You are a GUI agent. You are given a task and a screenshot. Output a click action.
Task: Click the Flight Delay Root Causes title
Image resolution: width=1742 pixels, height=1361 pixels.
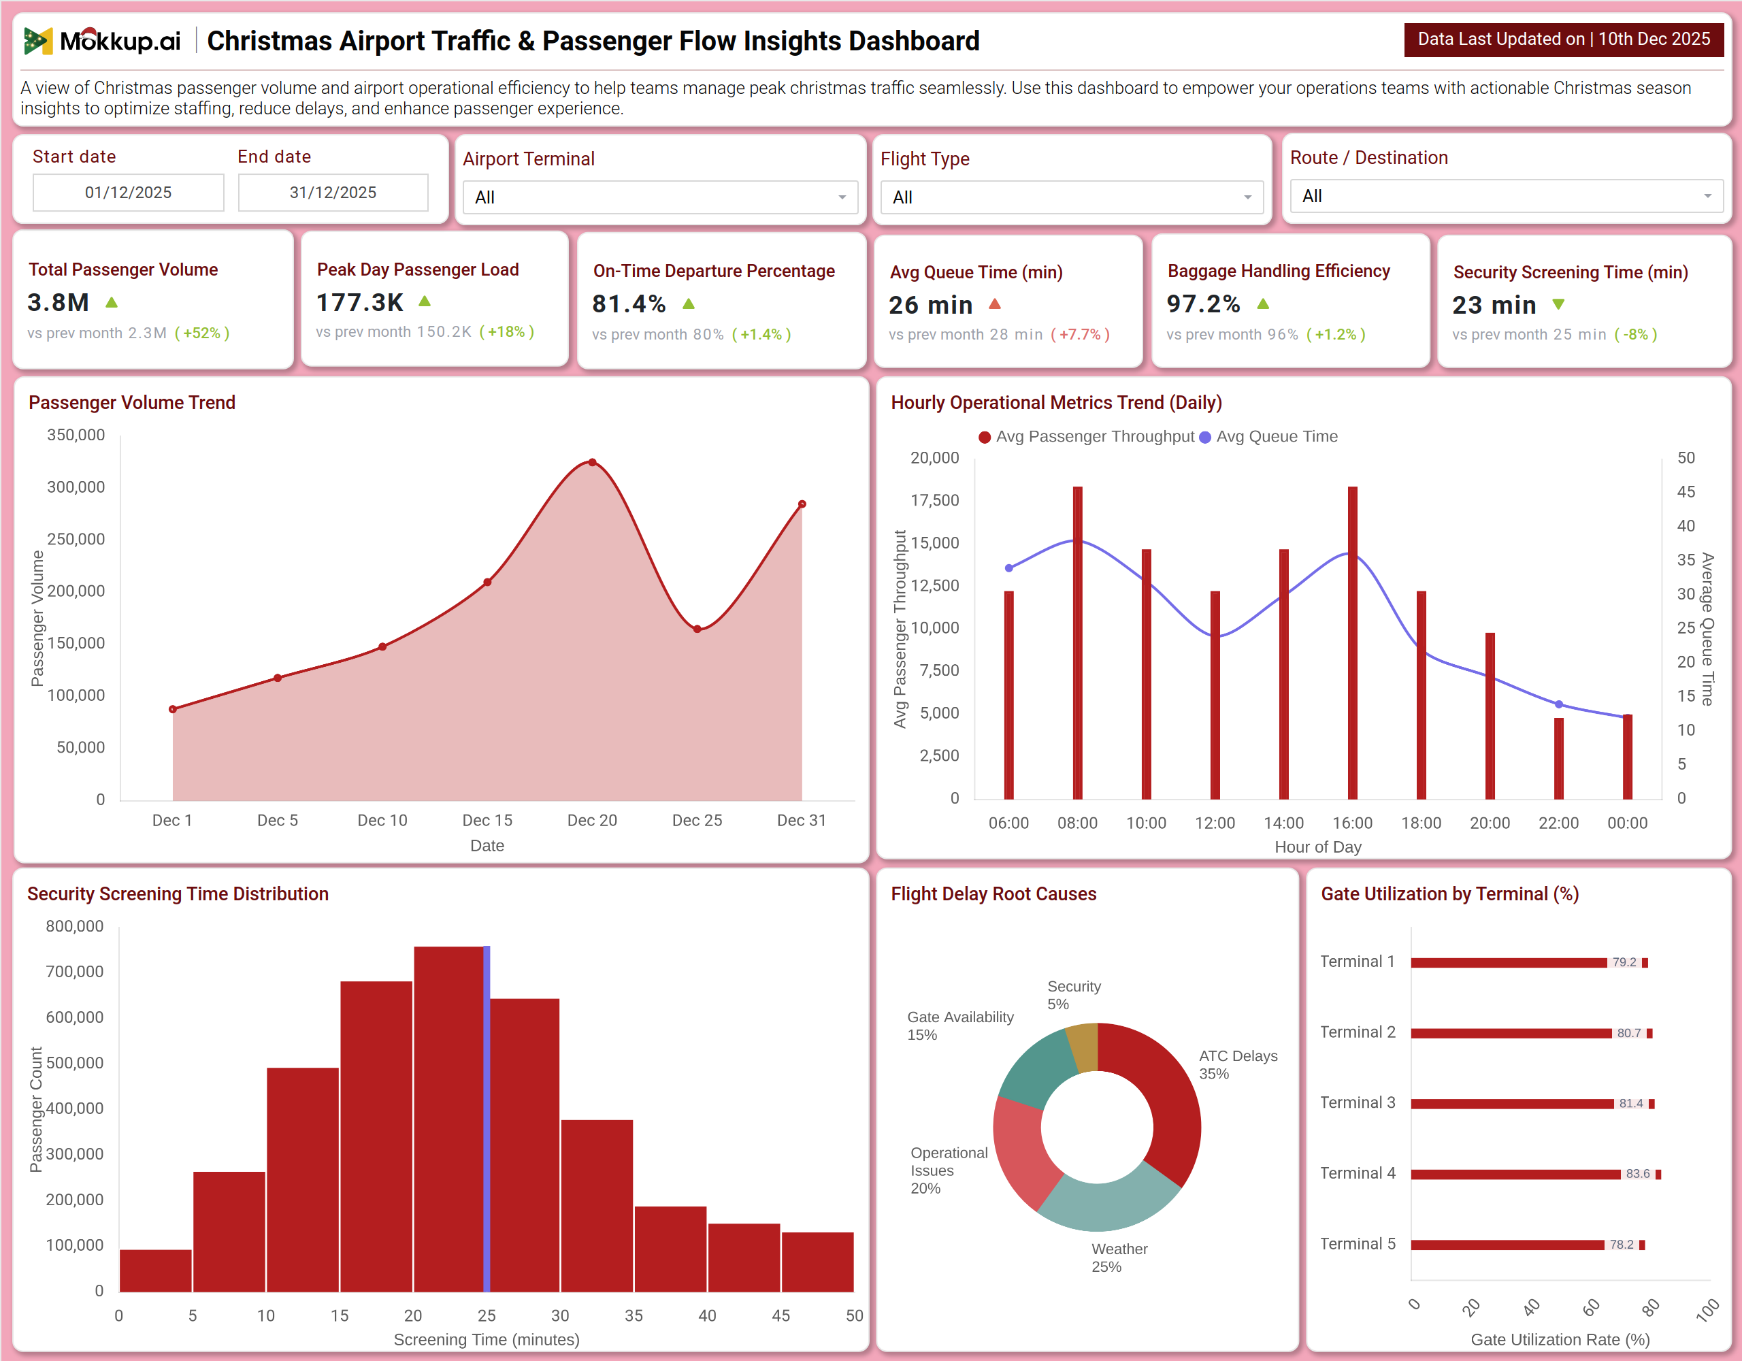point(994,894)
